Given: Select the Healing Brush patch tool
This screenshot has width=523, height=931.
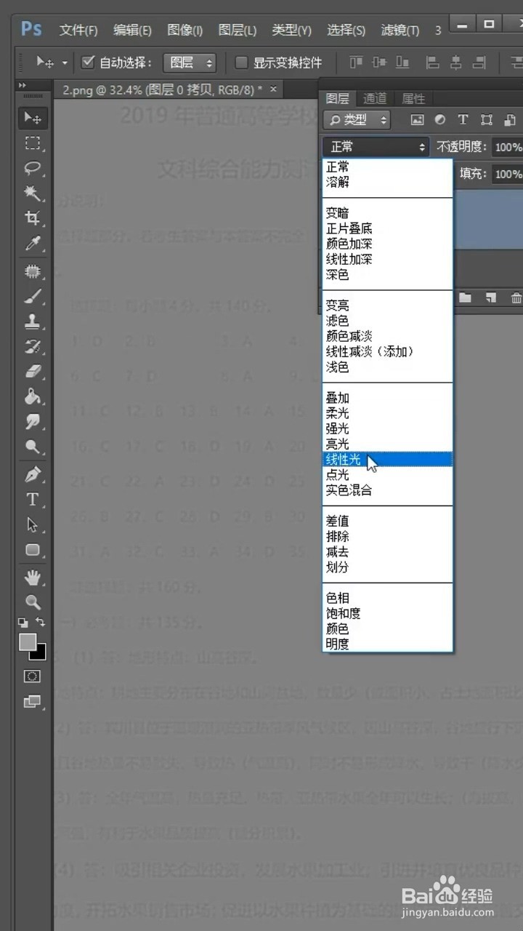Looking at the screenshot, I should click(x=33, y=271).
